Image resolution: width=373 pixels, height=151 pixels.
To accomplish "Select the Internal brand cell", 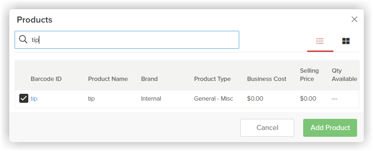I will click(151, 98).
